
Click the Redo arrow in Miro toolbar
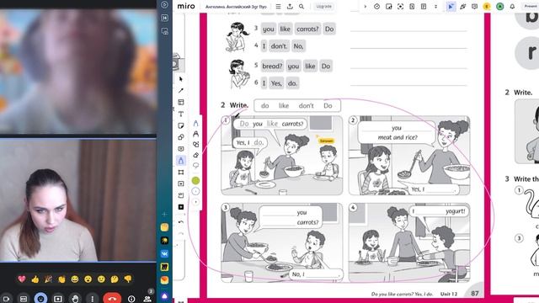[x=181, y=234]
